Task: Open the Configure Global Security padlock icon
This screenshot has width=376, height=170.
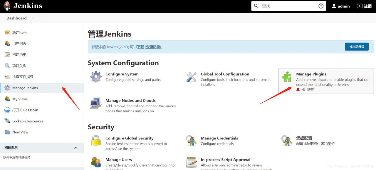Action: (96, 141)
